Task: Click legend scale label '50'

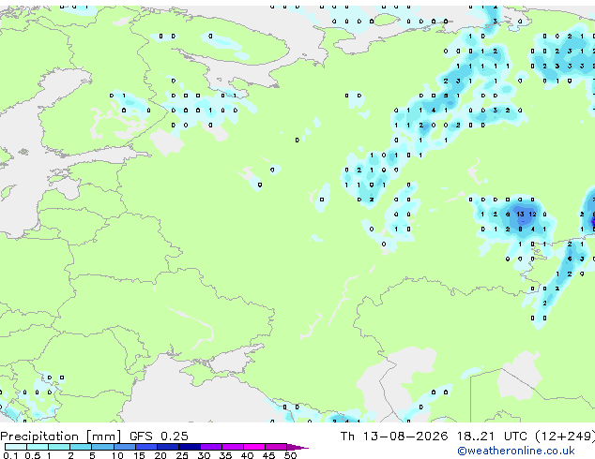Action: click(x=291, y=455)
